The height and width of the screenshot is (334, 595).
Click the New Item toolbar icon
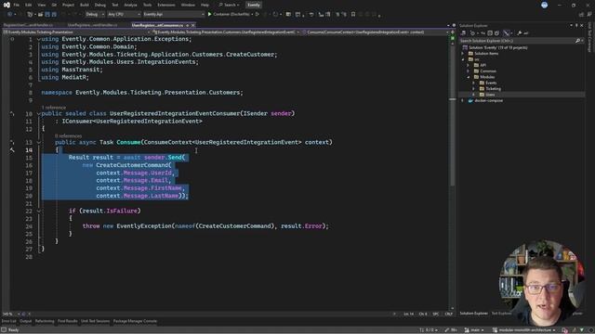pos(31,14)
